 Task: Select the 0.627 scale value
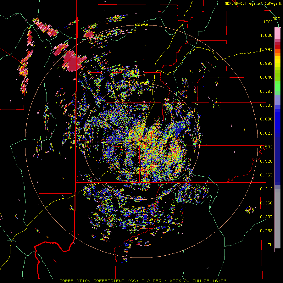266,133
